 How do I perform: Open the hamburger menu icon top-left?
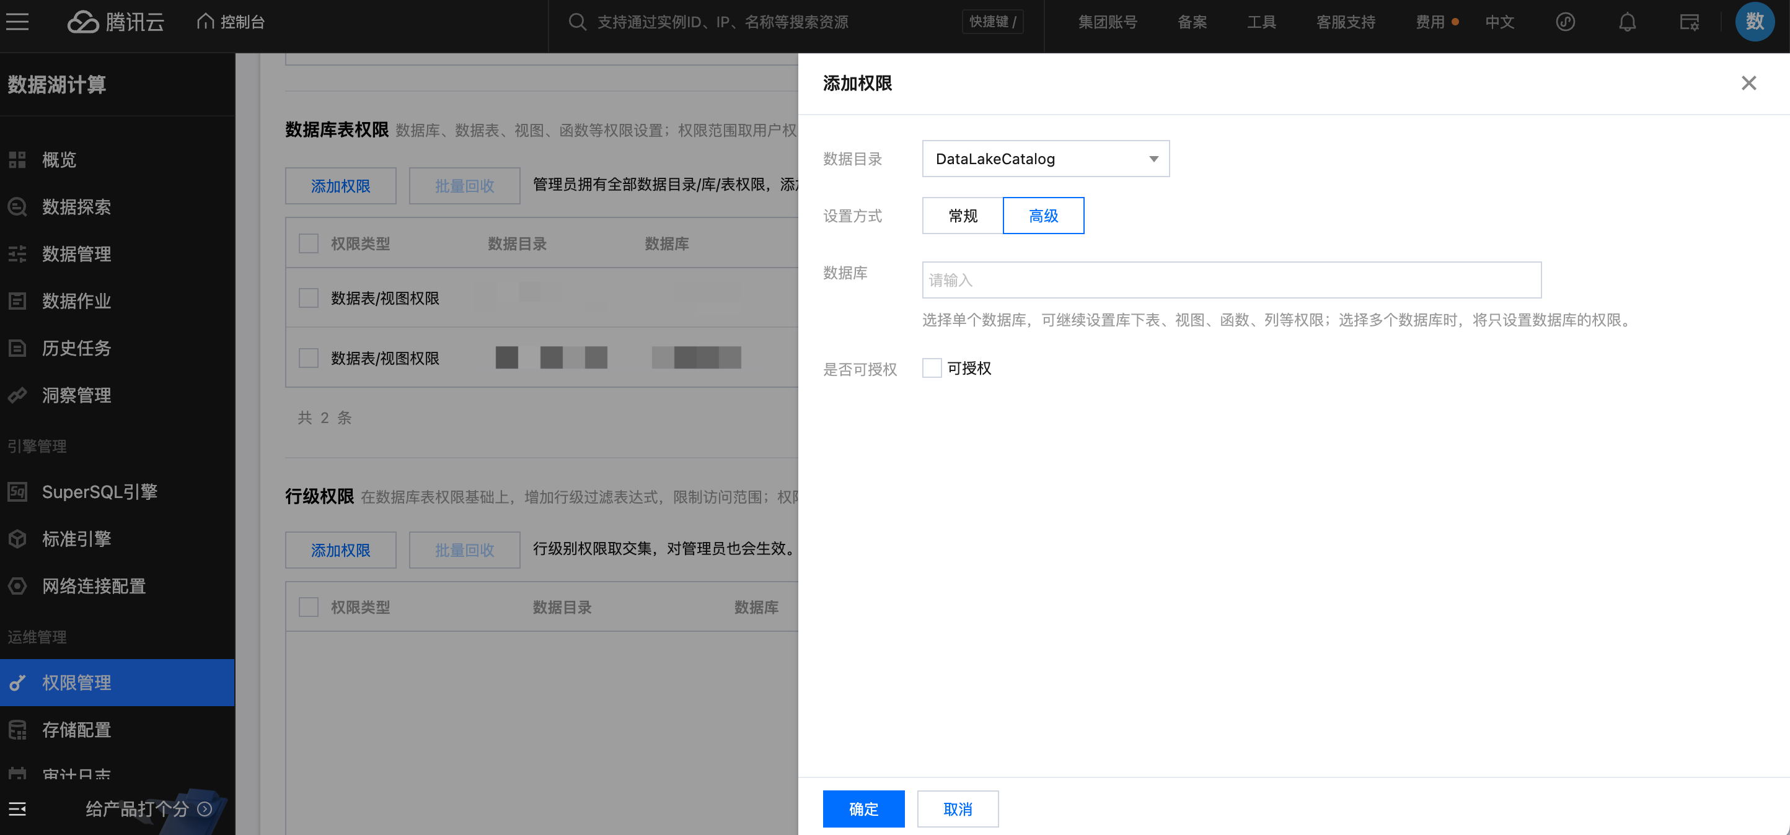point(17,22)
